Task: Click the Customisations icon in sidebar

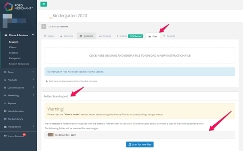Action: [x=5, y=88]
